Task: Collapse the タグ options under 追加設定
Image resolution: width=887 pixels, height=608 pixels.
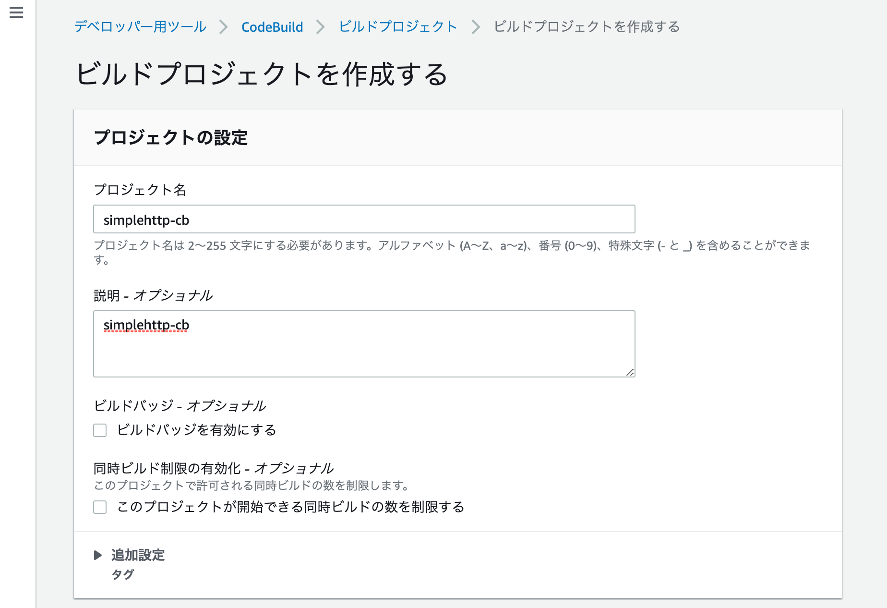Action: click(123, 574)
